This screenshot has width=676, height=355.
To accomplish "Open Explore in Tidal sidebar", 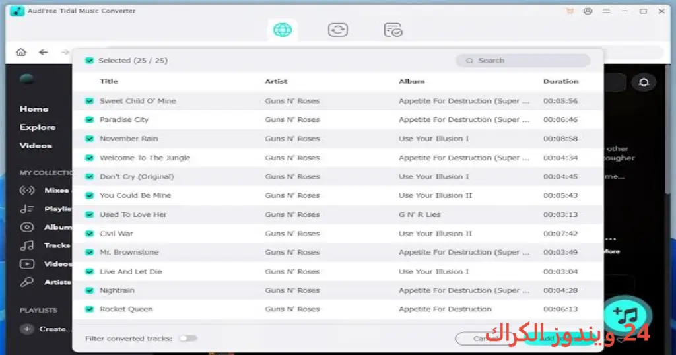I will click(38, 127).
